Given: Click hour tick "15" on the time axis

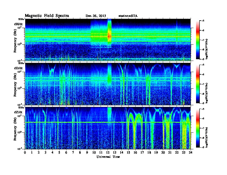Looking at the screenshot, I should [x=128, y=152].
